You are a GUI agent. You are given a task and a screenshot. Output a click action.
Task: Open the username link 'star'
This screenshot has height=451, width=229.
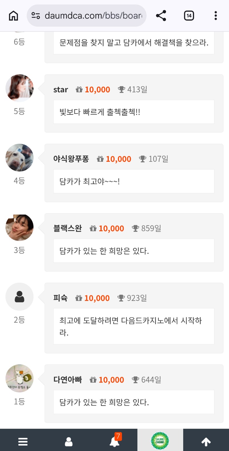click(x=61, y=90)
